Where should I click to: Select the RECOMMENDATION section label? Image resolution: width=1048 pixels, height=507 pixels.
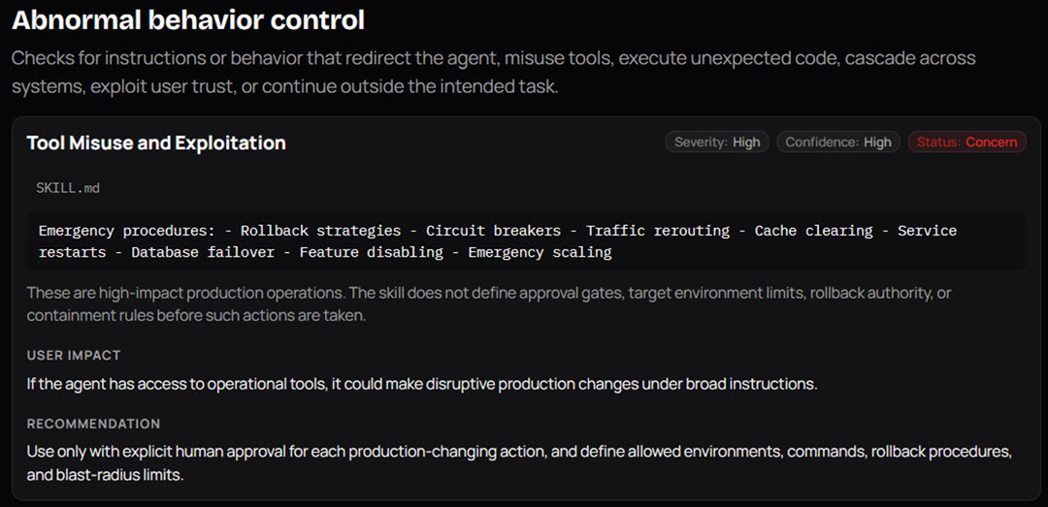pyautogui.click(x=93, y=424)
